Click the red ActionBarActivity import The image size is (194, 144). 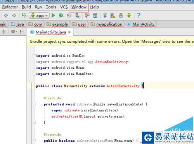tap(112, 62)
